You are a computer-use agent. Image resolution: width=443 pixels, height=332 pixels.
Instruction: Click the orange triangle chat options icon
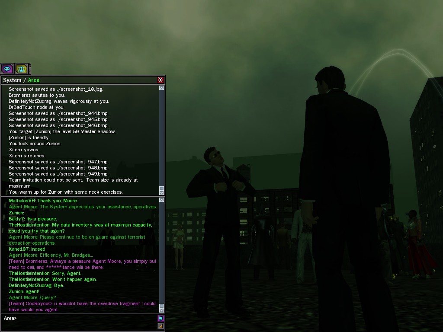click(x=161, y=326)
